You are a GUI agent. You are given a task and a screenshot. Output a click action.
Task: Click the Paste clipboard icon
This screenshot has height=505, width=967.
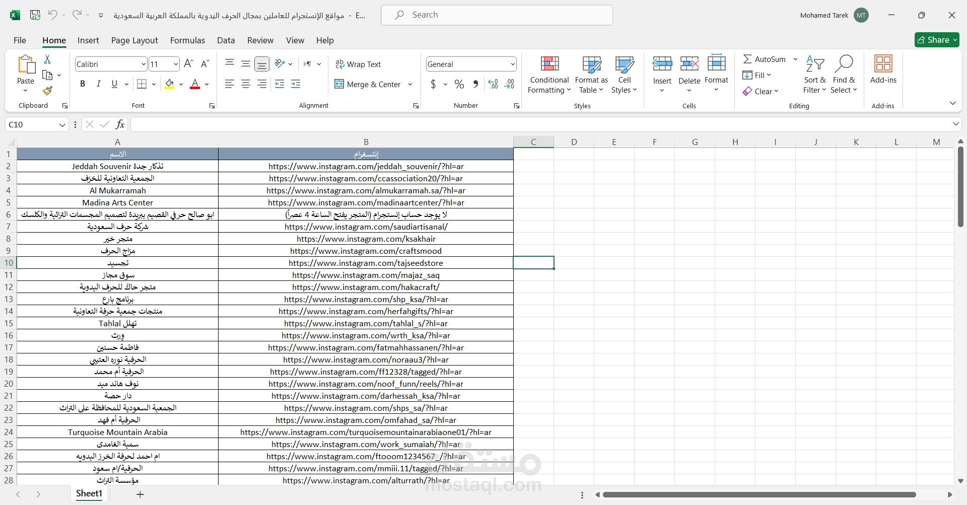(x=26, y=65)
